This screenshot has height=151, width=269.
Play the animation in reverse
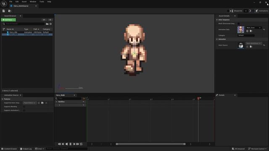coord(66,144)
